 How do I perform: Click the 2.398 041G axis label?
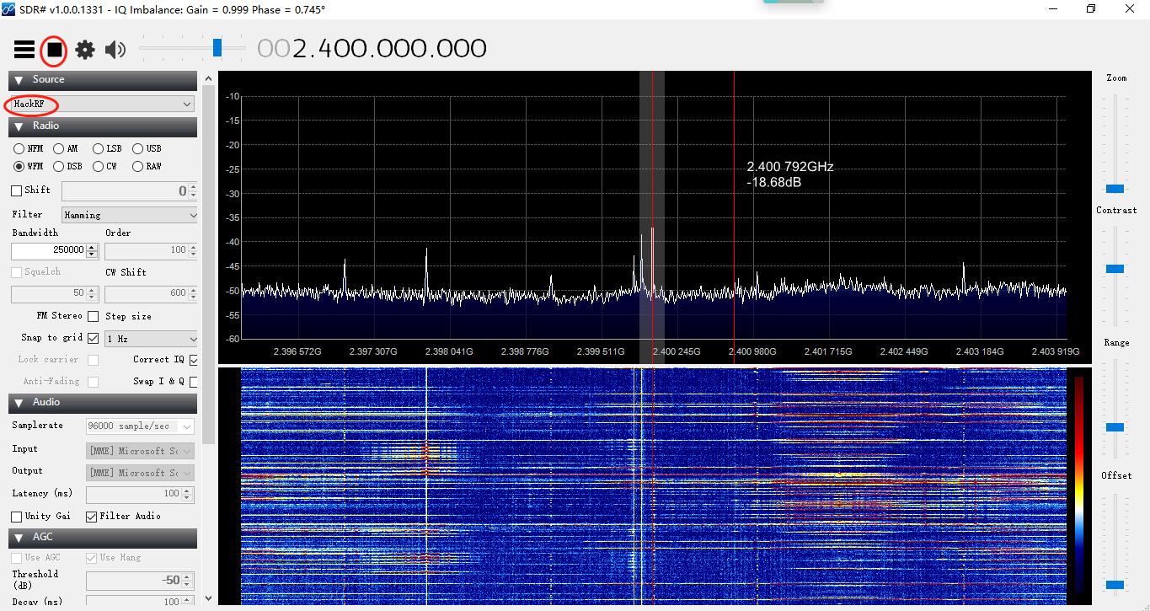click(447, 351)
